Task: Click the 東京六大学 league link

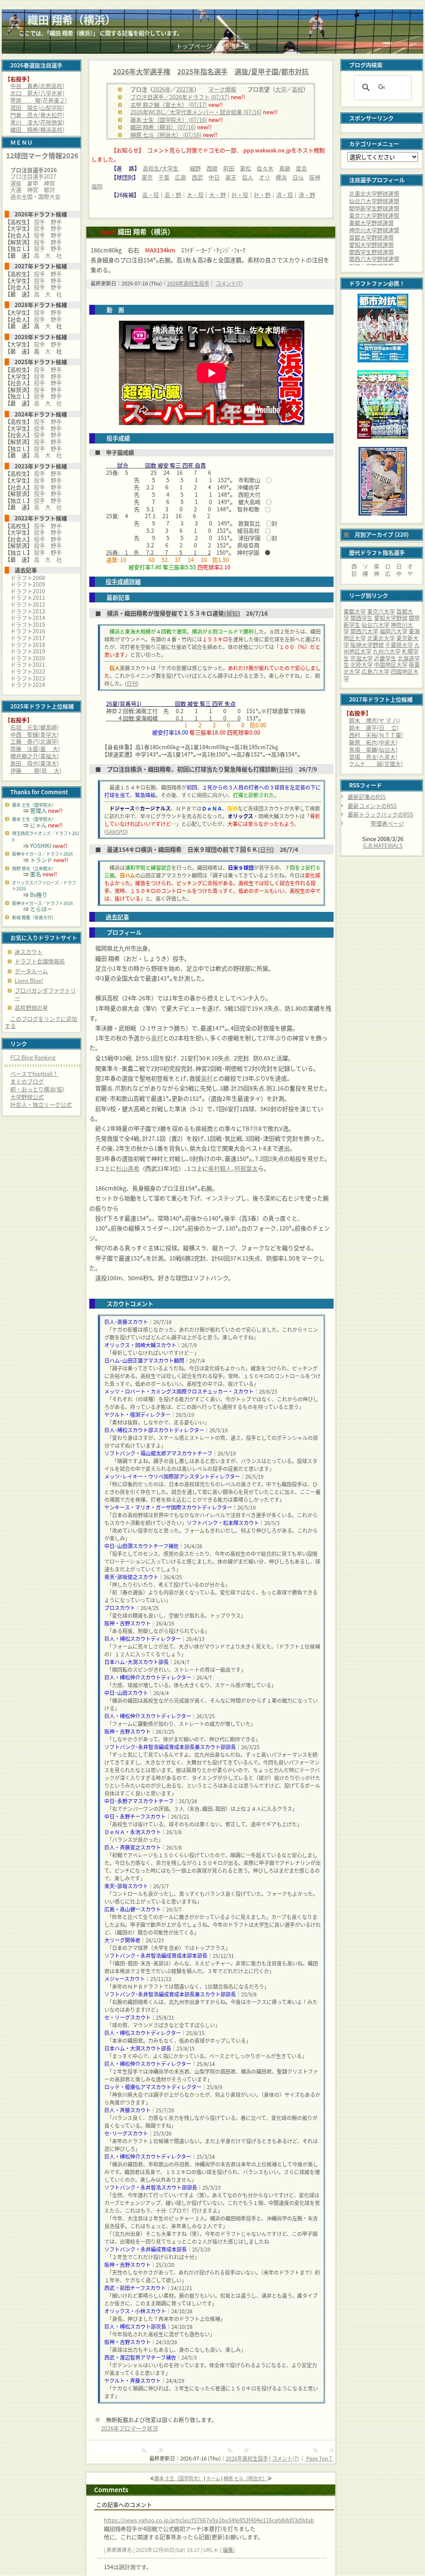Action: (x=381, y=611)
